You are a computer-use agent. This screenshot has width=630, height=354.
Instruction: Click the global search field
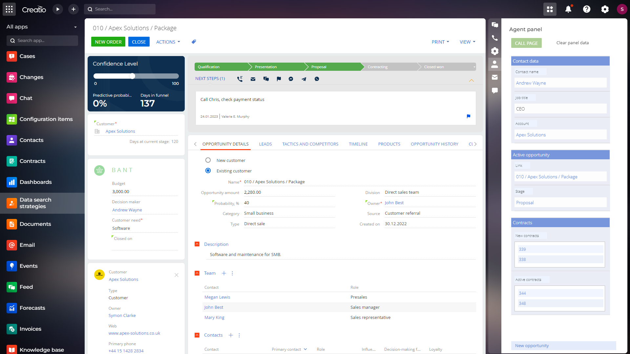click(120, 9)
